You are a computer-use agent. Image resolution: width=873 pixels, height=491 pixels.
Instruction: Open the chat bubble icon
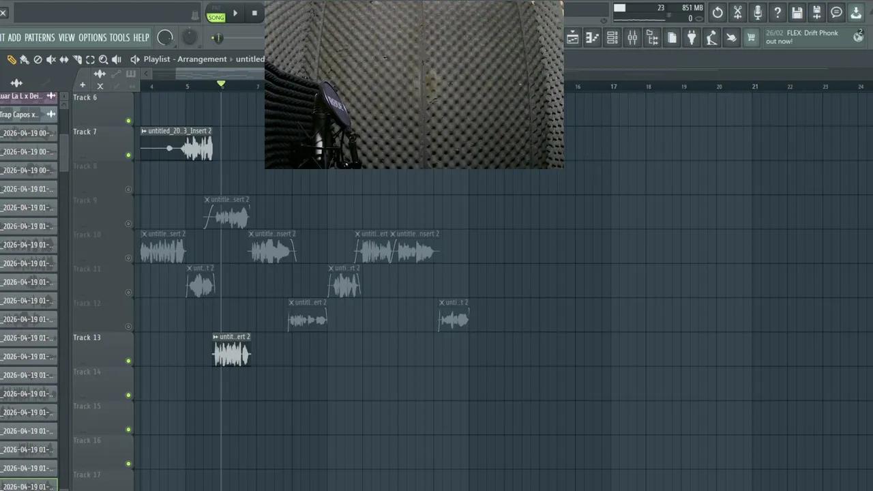click(x=836, y=12)
